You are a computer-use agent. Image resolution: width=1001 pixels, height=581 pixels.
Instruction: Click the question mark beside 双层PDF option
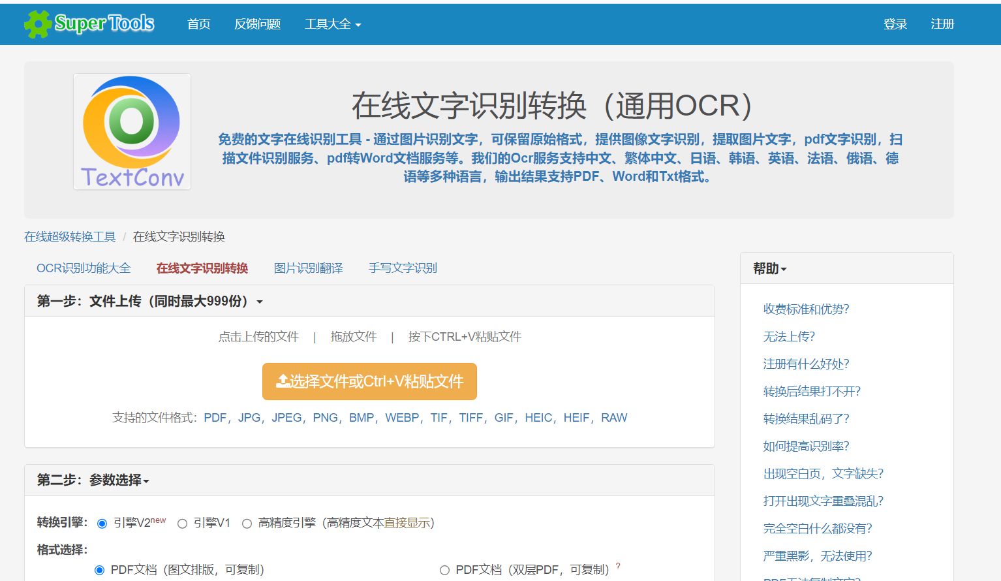(x=618, y=566)
